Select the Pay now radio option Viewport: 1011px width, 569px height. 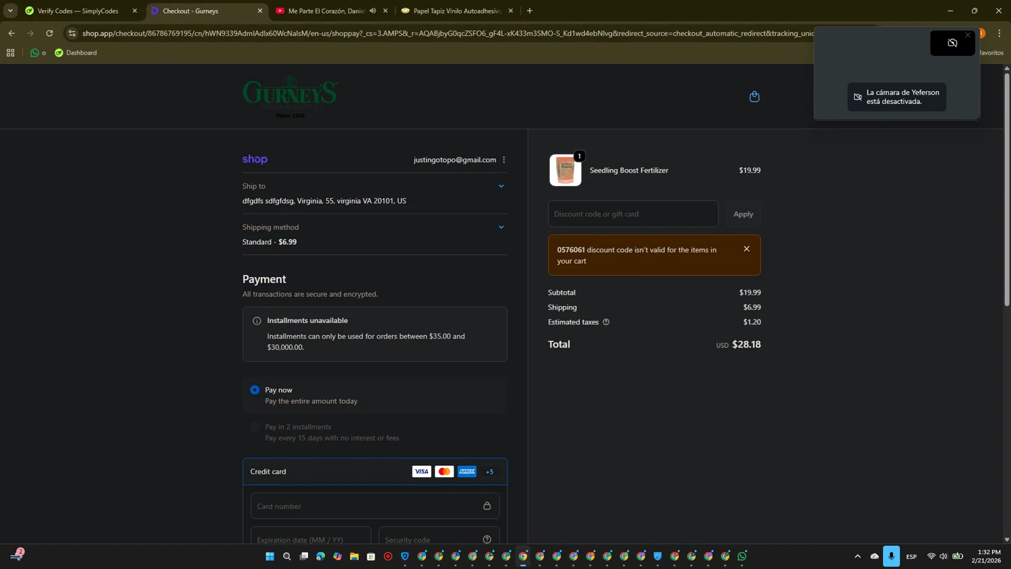[x=255, y=390]
